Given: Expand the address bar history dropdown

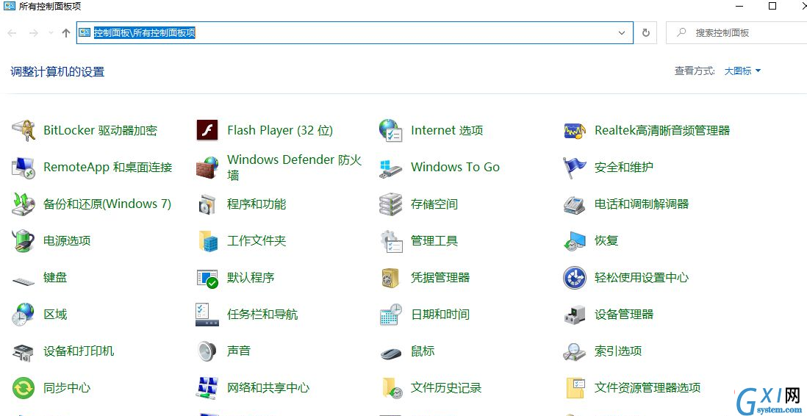Looking at the screenshot, I should click(x=622, y=33).
